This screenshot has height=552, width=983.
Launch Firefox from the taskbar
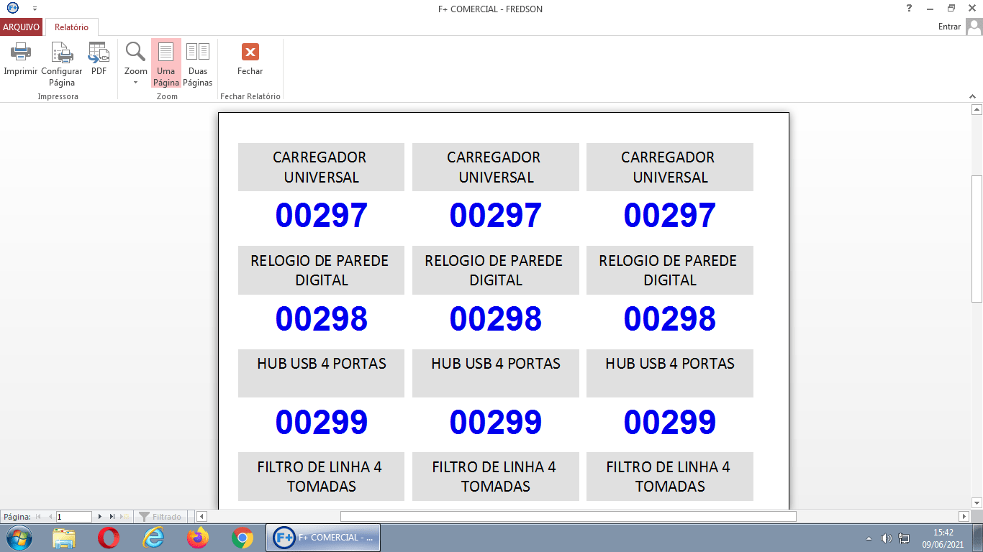(197, 538)
